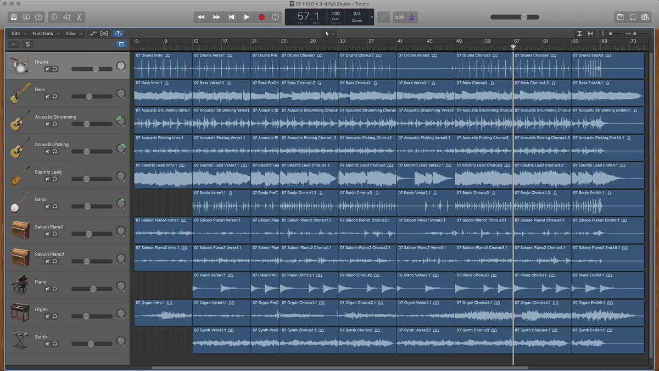659x371 pixels.
Task: Open the Mixer using the faders icon
Action: (66, 17)
